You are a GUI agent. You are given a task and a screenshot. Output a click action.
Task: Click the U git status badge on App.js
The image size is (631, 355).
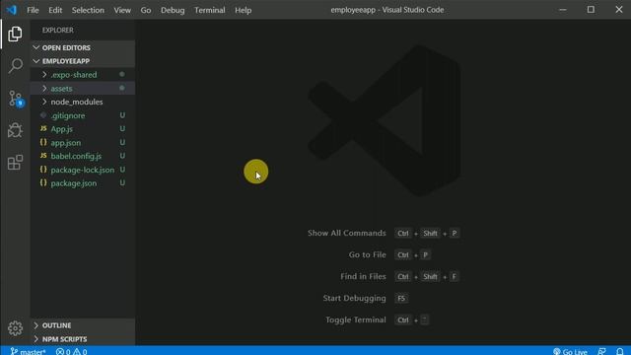point(122,129)
